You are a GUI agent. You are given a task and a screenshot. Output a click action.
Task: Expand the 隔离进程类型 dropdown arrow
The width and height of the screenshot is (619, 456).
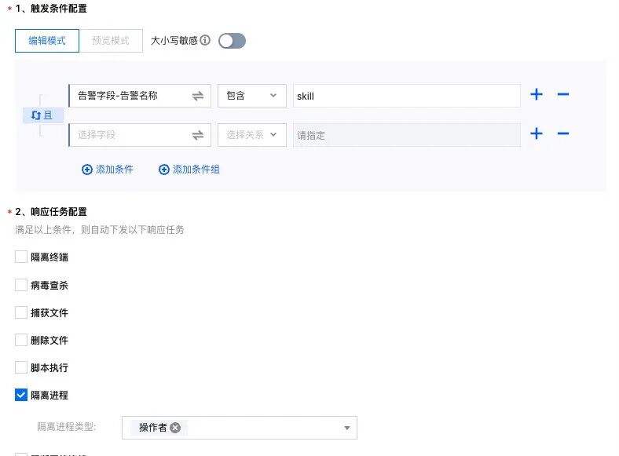pos(346,428)
